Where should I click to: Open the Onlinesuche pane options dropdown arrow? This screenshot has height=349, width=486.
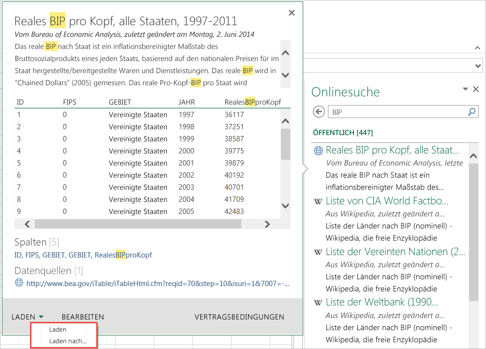click(x=465, y=89)
